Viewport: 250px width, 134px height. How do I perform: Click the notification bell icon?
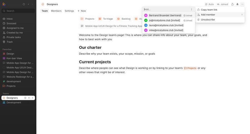[x=237, y=4]
